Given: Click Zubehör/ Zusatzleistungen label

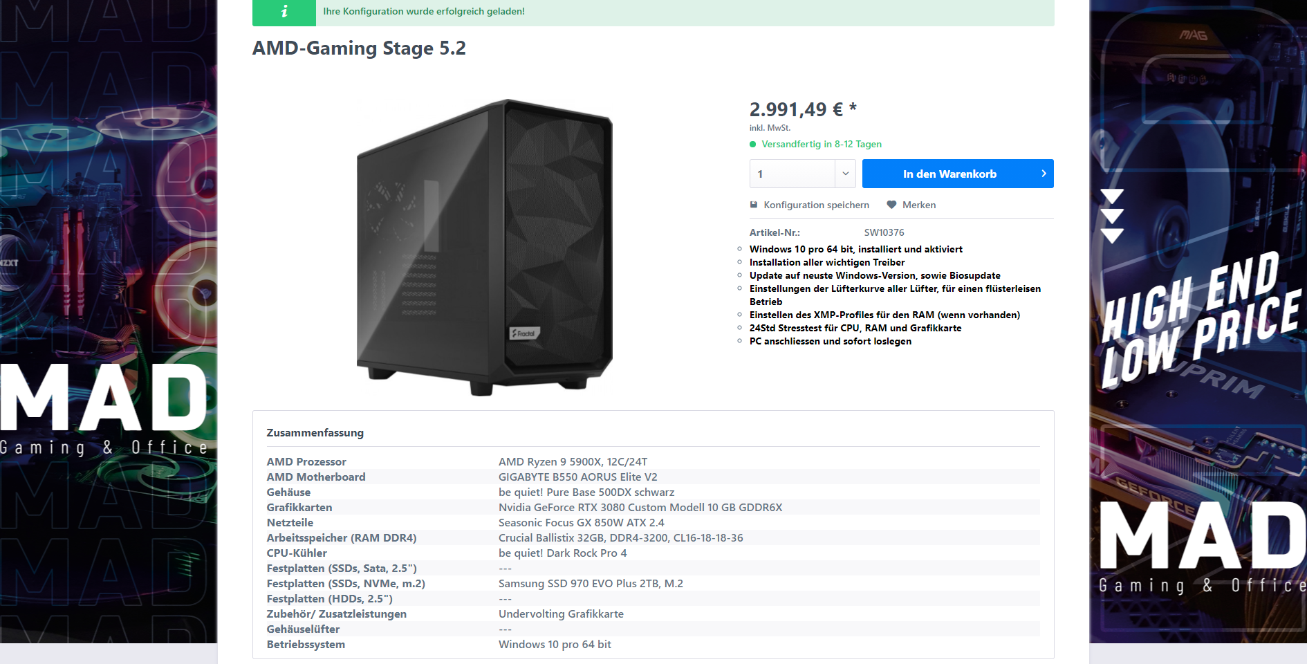Looking at the screenshot, I should coord(337,614).
